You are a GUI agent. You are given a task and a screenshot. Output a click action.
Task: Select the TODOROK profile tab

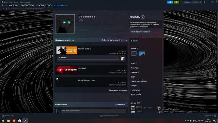tap(60, 5)
